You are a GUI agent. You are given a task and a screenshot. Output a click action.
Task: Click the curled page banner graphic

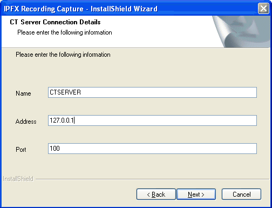[242, 32]
